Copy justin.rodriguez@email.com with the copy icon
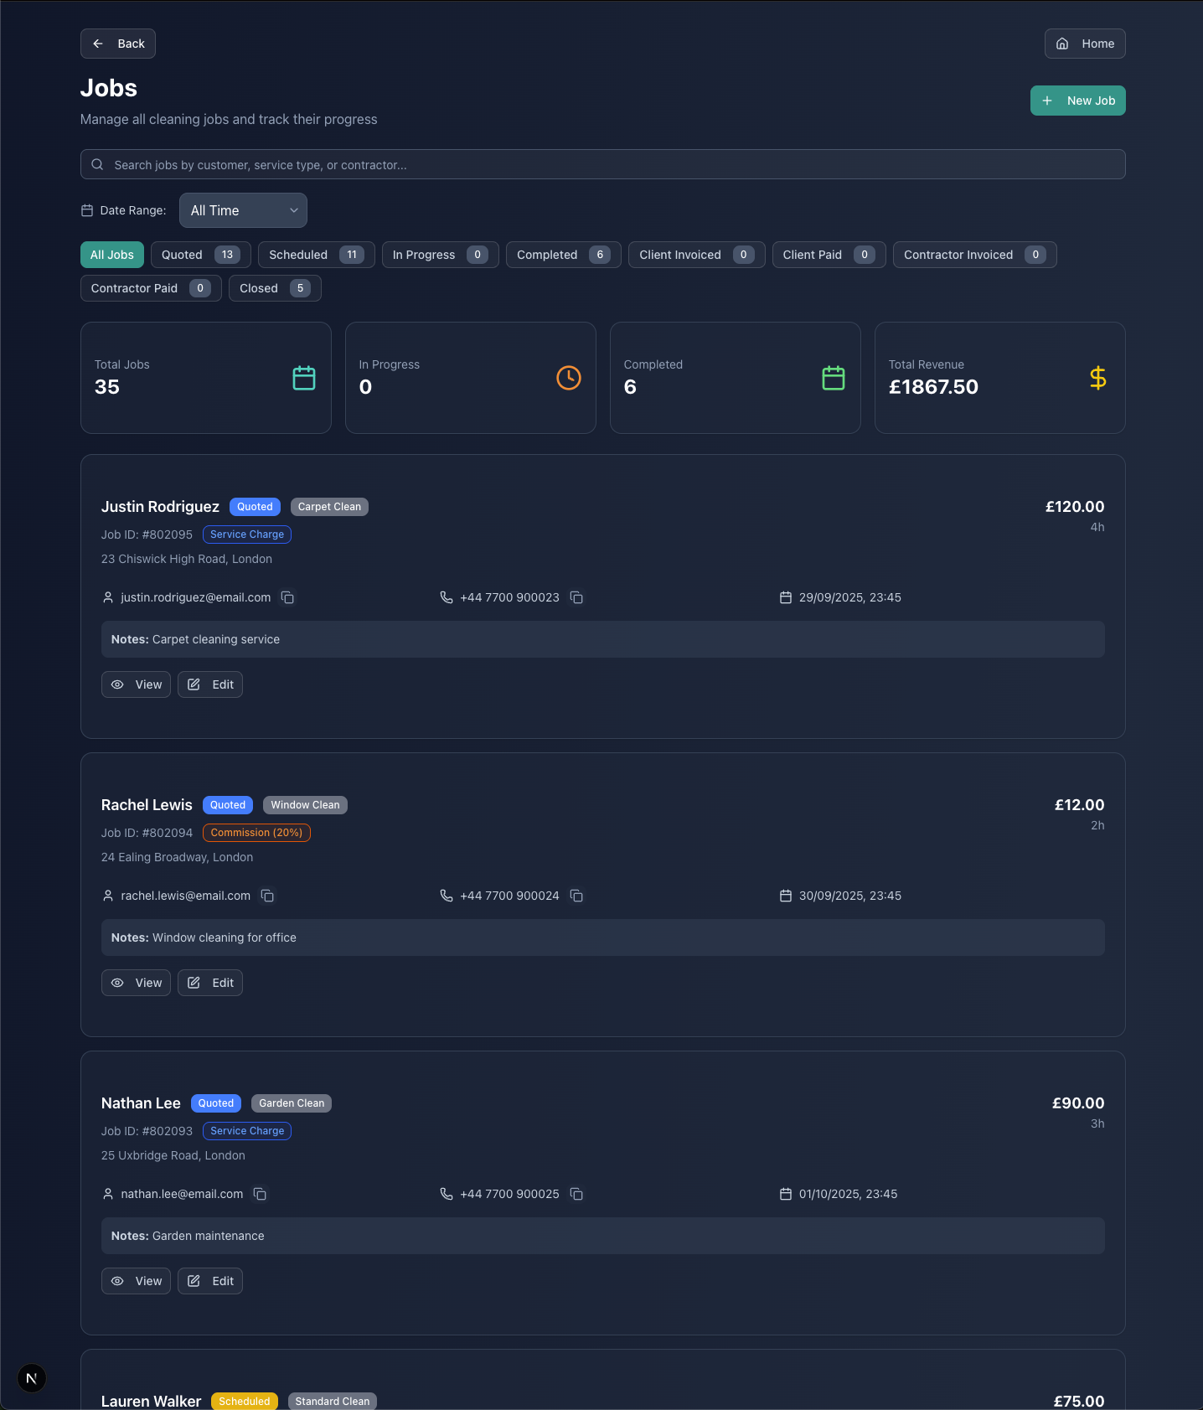Image resolution: width=1203 pixels, height=1410 pixels. 287,597
